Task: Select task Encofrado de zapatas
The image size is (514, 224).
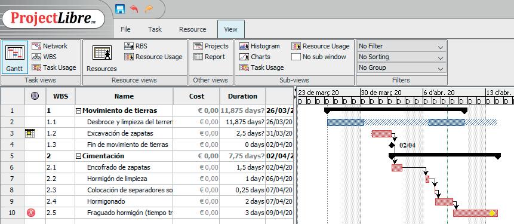Action: pyautogui.click(x=119, y=167)
